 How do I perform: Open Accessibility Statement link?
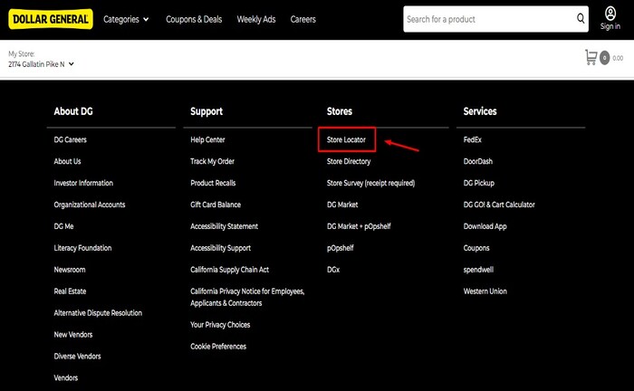coord(224,226)
